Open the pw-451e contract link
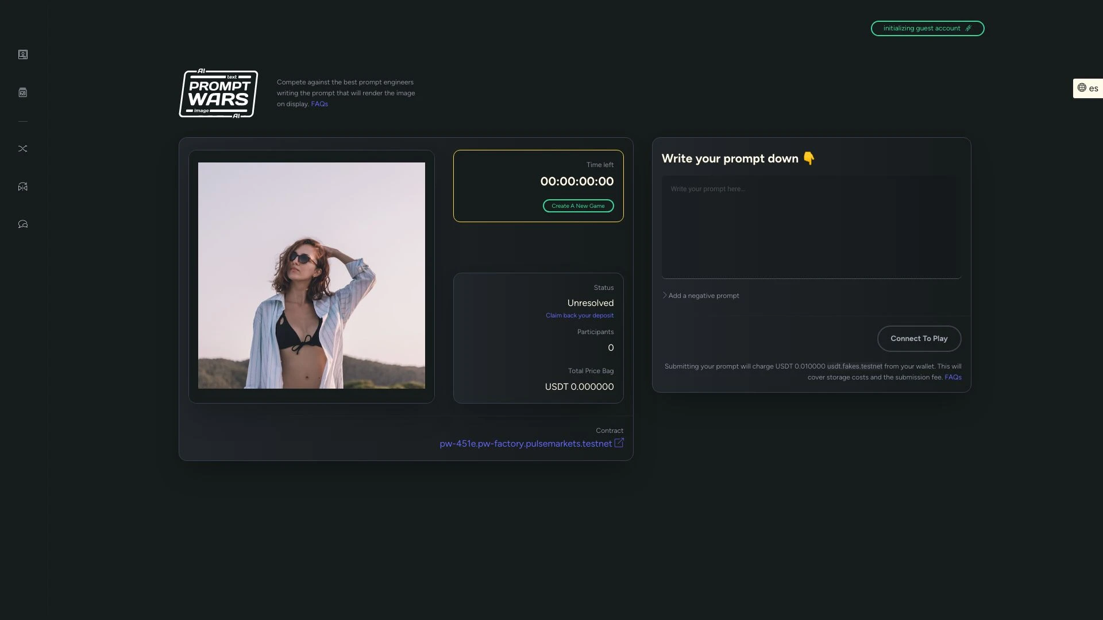The image size is (1103, 620). (x=526, y=443)
